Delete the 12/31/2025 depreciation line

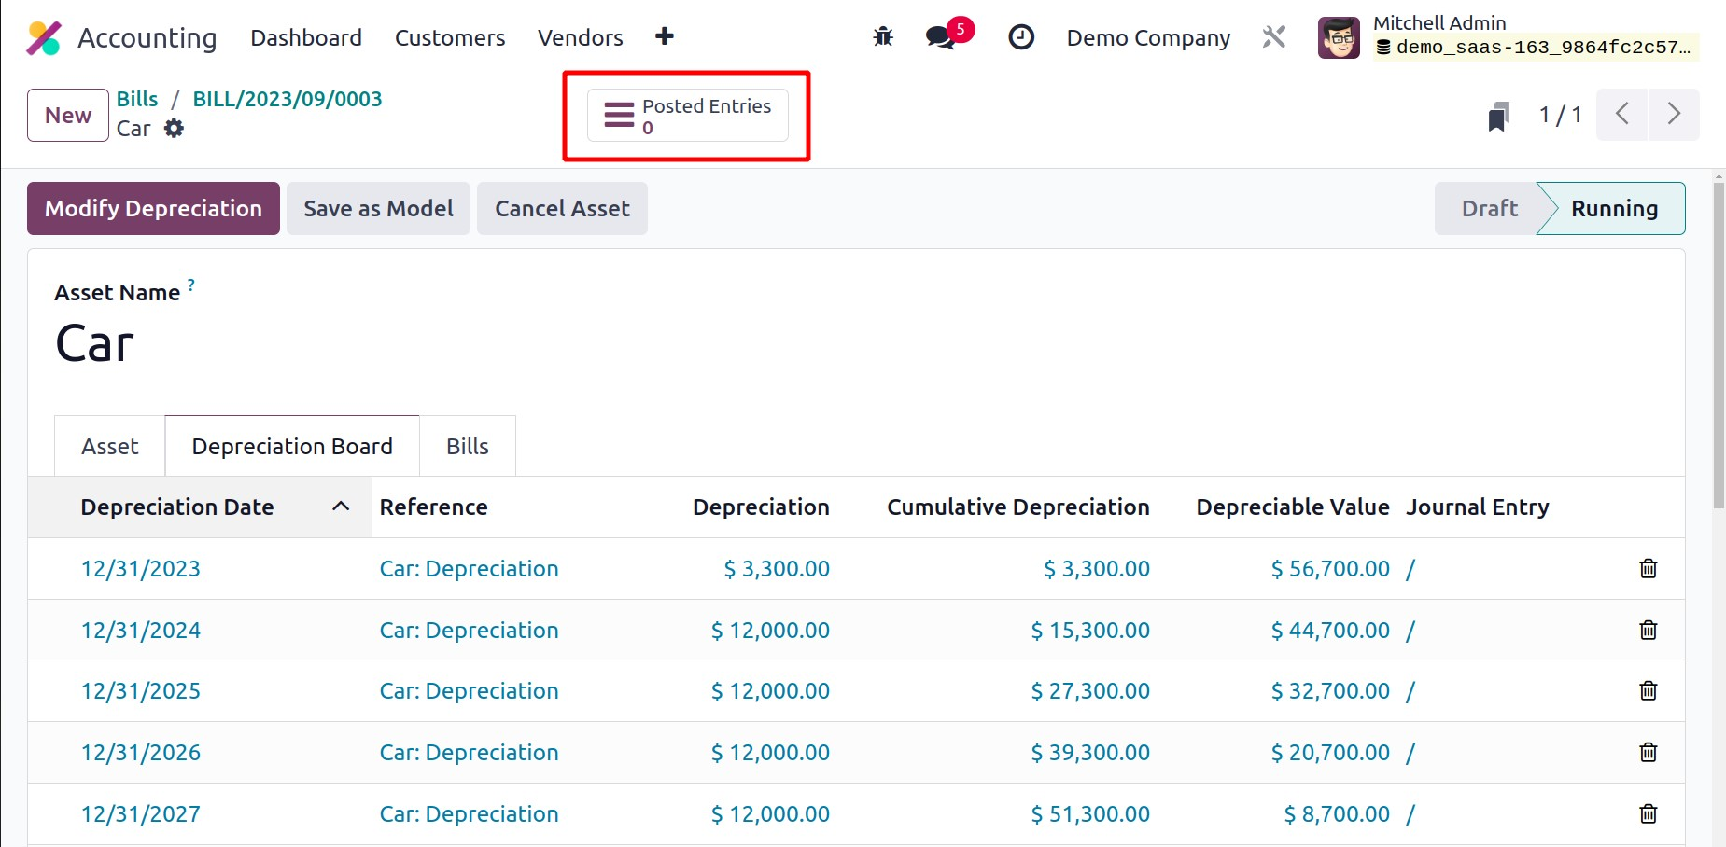(1648, 690)
